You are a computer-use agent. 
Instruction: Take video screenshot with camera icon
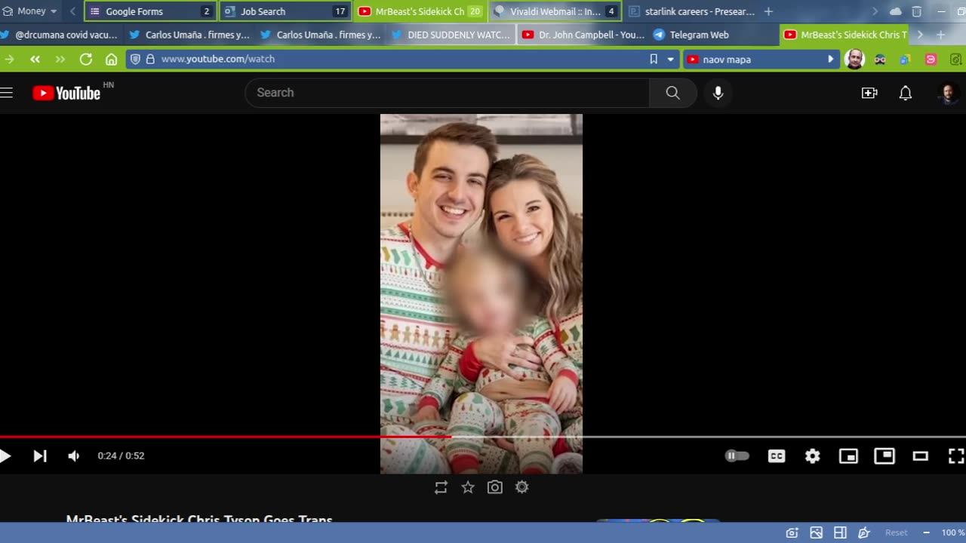click(494, 487)
